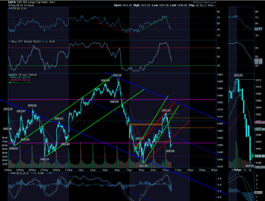Click the Last price label in the header
Image resolution: width=265 pixels, height=201 pixels.
[x=173, y=5]
